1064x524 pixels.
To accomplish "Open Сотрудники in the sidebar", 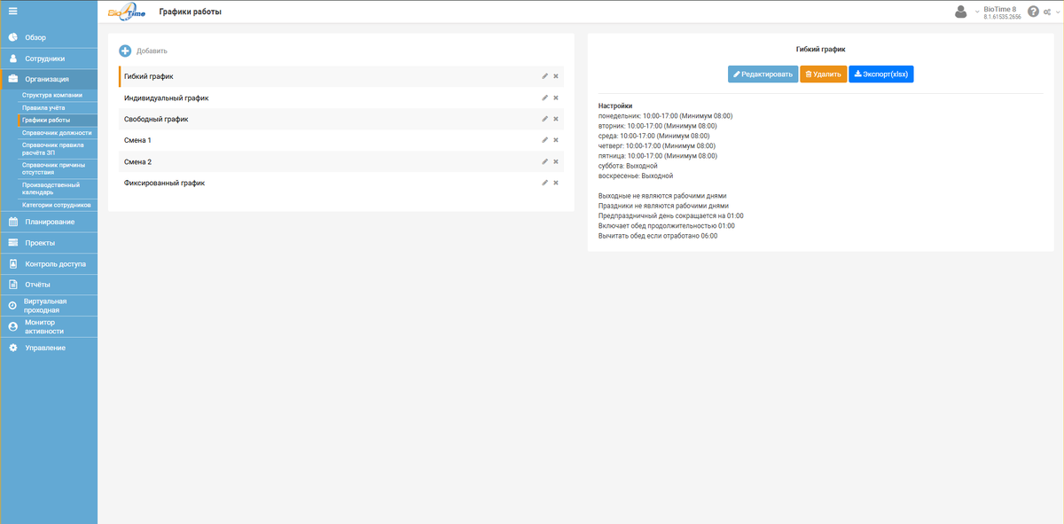I will [49, 59].
